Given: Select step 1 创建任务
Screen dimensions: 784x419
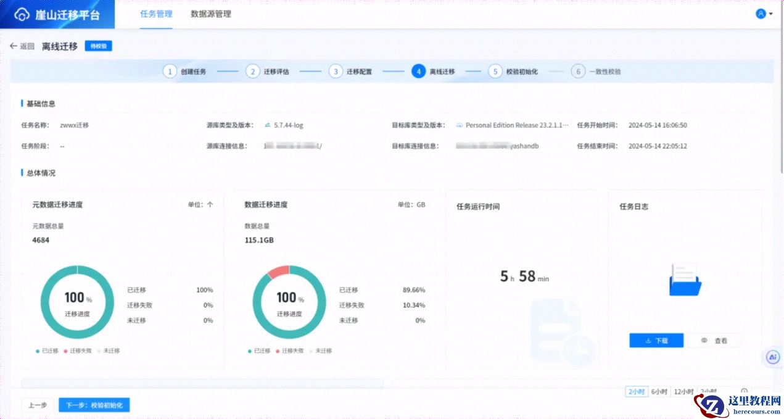Looking at the screenshot, I should (x=184, y=72).
